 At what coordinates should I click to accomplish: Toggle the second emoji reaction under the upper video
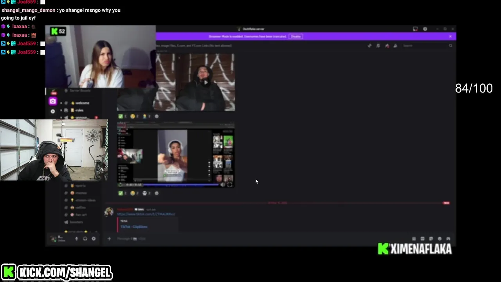click(135, 116)
